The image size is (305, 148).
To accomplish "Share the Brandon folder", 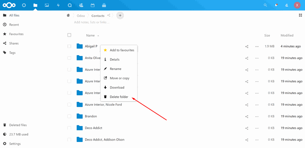I will (x=247, y=116).
